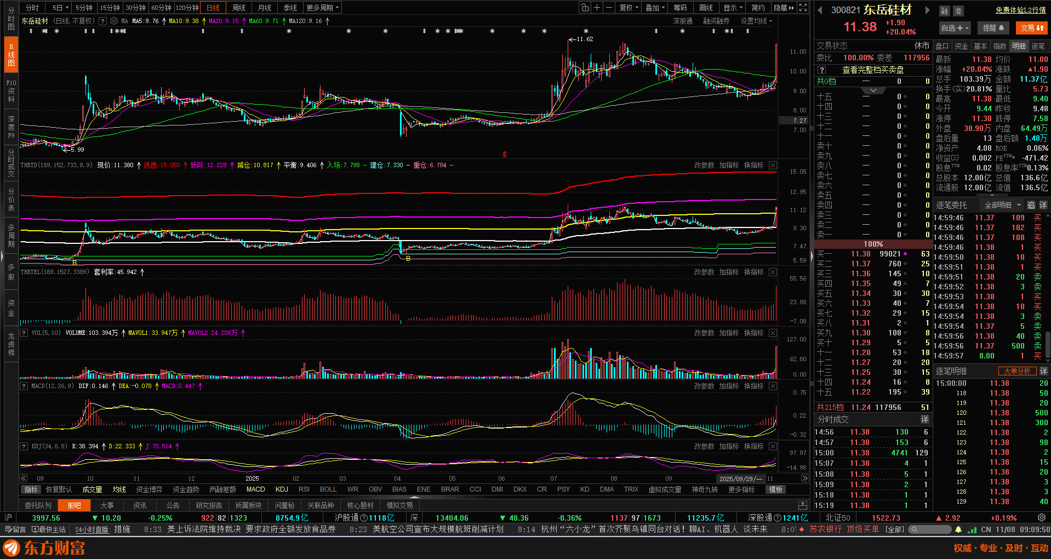Click the notification bell in status bar
Screen dimensions: 1051x559
958,529
